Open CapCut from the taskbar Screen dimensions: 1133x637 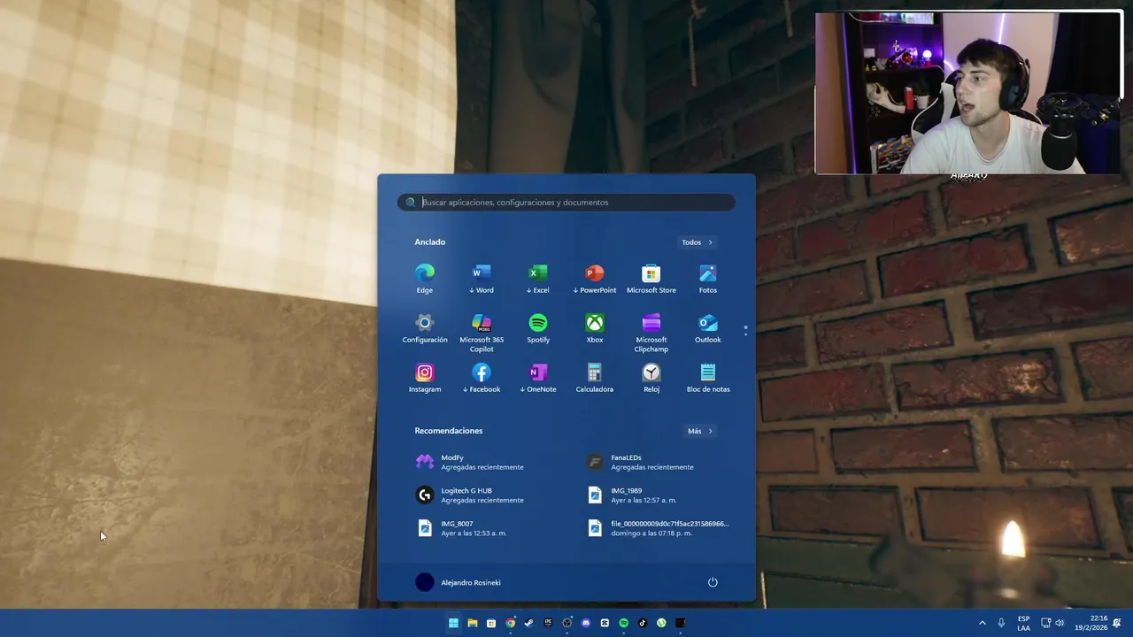605,623
